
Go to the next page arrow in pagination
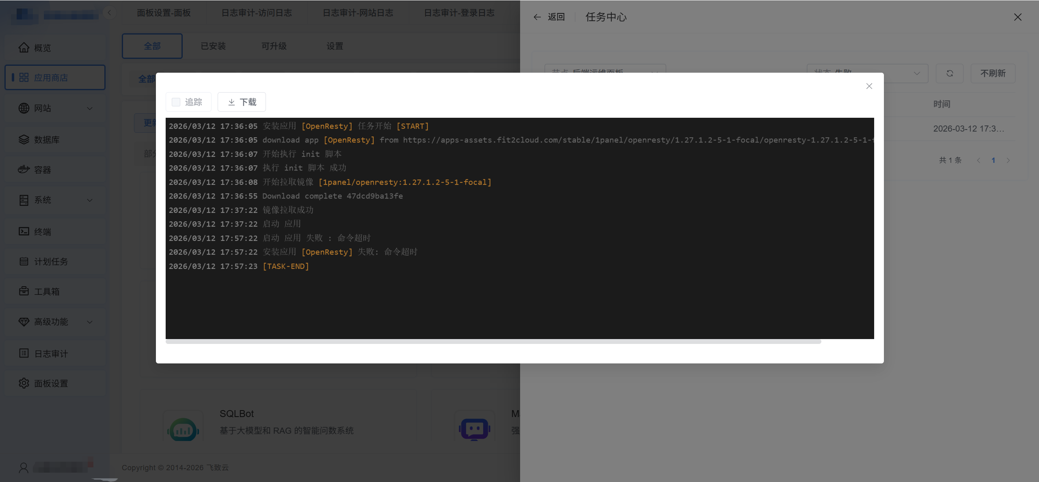(1008, 160)
